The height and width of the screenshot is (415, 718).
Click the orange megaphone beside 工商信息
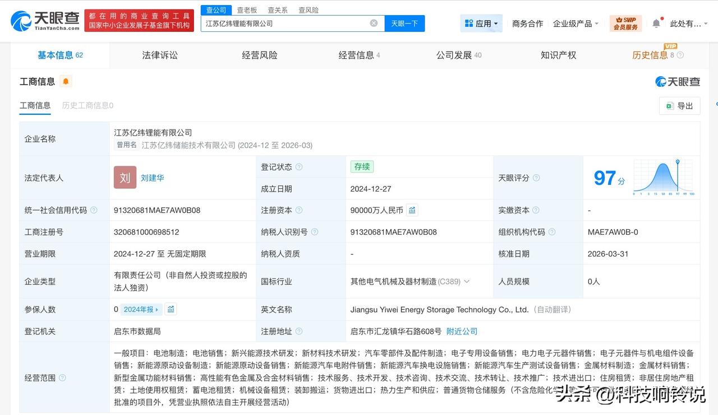point(66,81)
